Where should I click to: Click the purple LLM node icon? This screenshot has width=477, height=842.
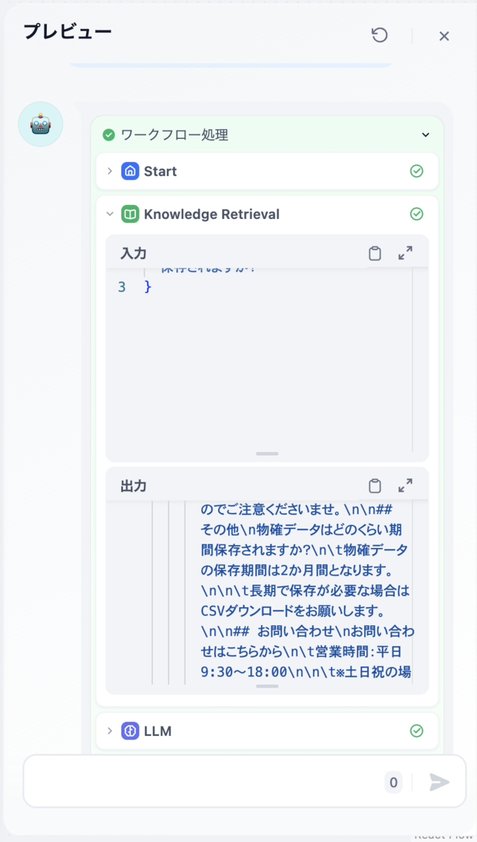pyautogui.click(x=130, y=731)
